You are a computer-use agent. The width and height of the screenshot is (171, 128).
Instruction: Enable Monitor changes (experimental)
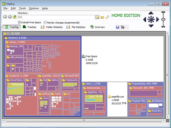click(x=45, y=22)
